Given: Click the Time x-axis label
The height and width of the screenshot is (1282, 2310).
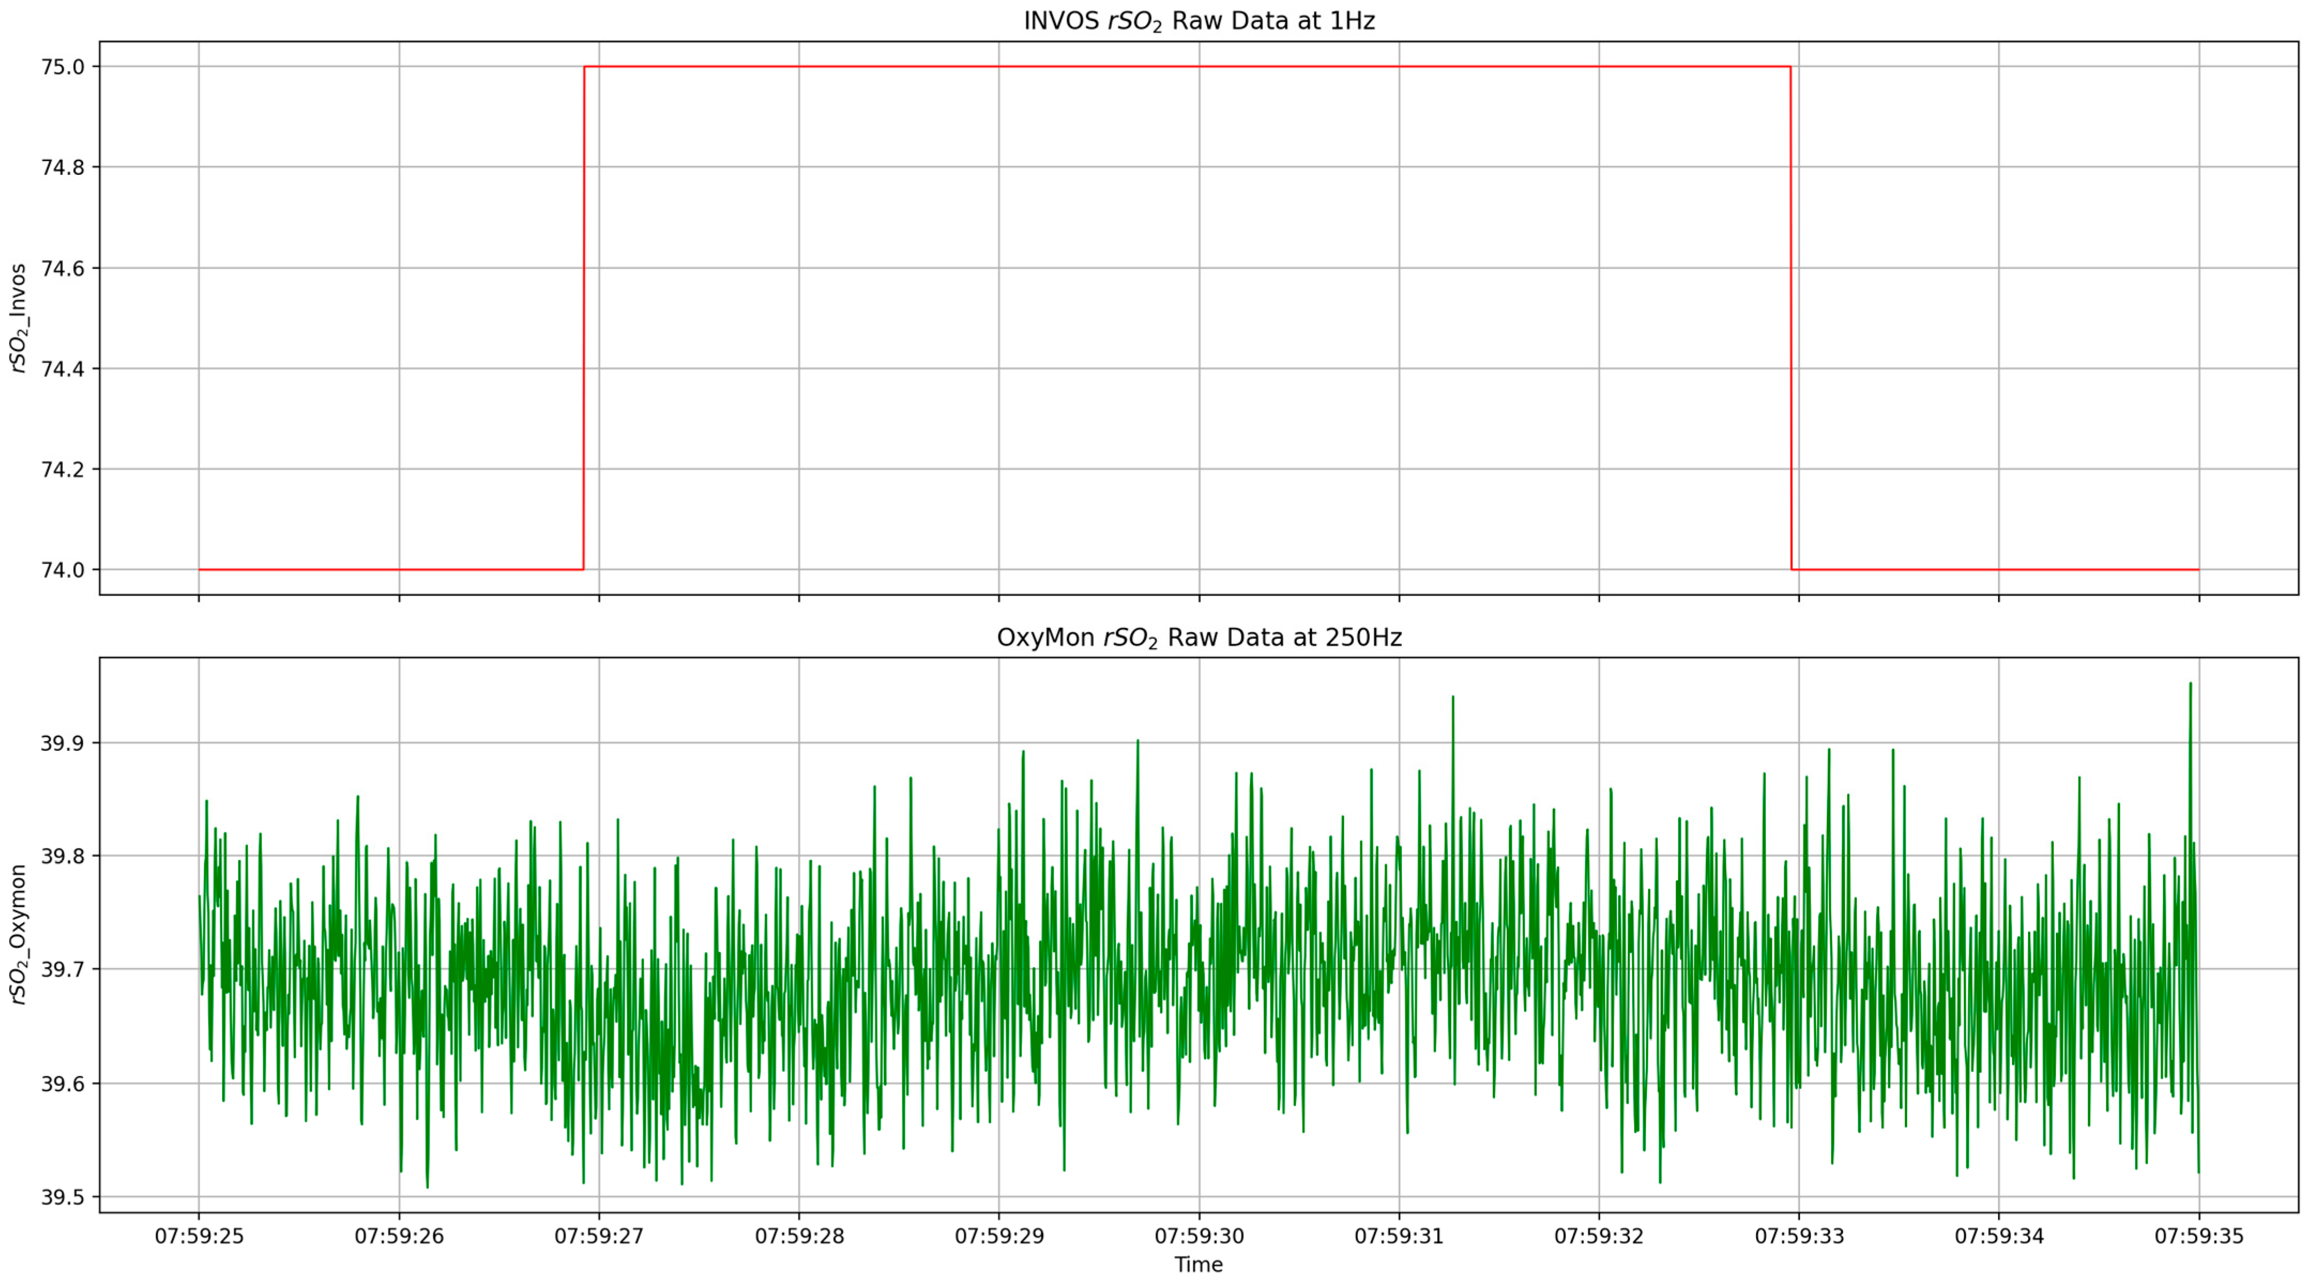Looking at the screenshot, I should coord(1198,1265).
